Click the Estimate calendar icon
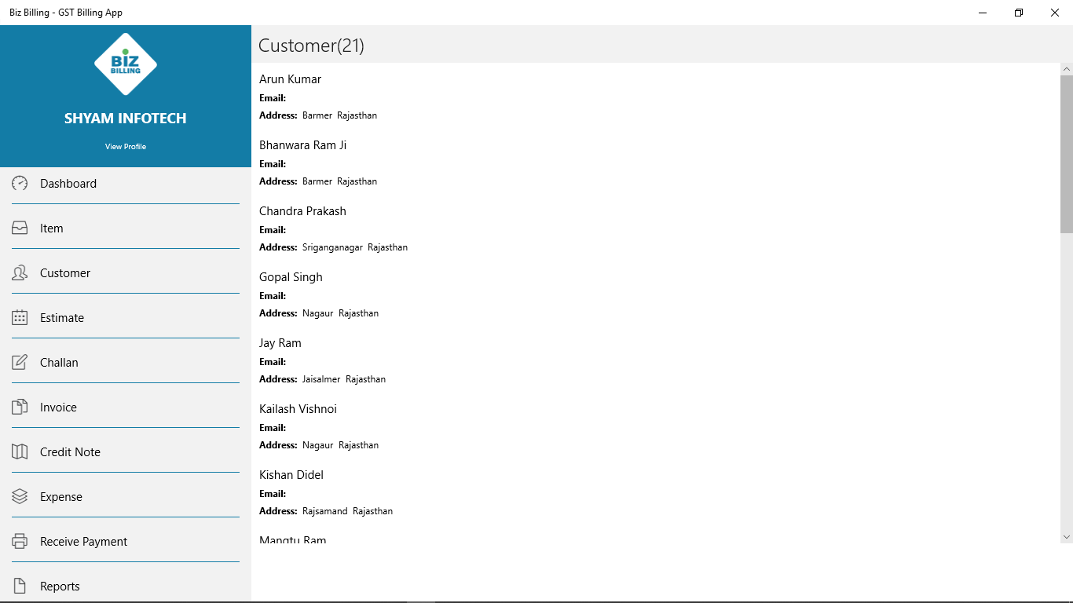Screen dimensions: 1073x603 coord(20,317)
